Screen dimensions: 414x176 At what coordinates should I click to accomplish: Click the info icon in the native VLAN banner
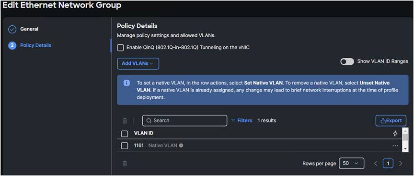click(126, 83)
